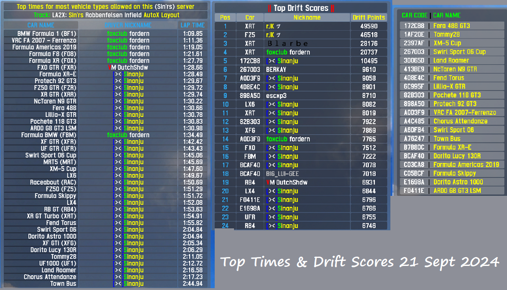The width and height of the screenshot is (507, 290).
Task: Click drift score 49590
Action: 369,26
